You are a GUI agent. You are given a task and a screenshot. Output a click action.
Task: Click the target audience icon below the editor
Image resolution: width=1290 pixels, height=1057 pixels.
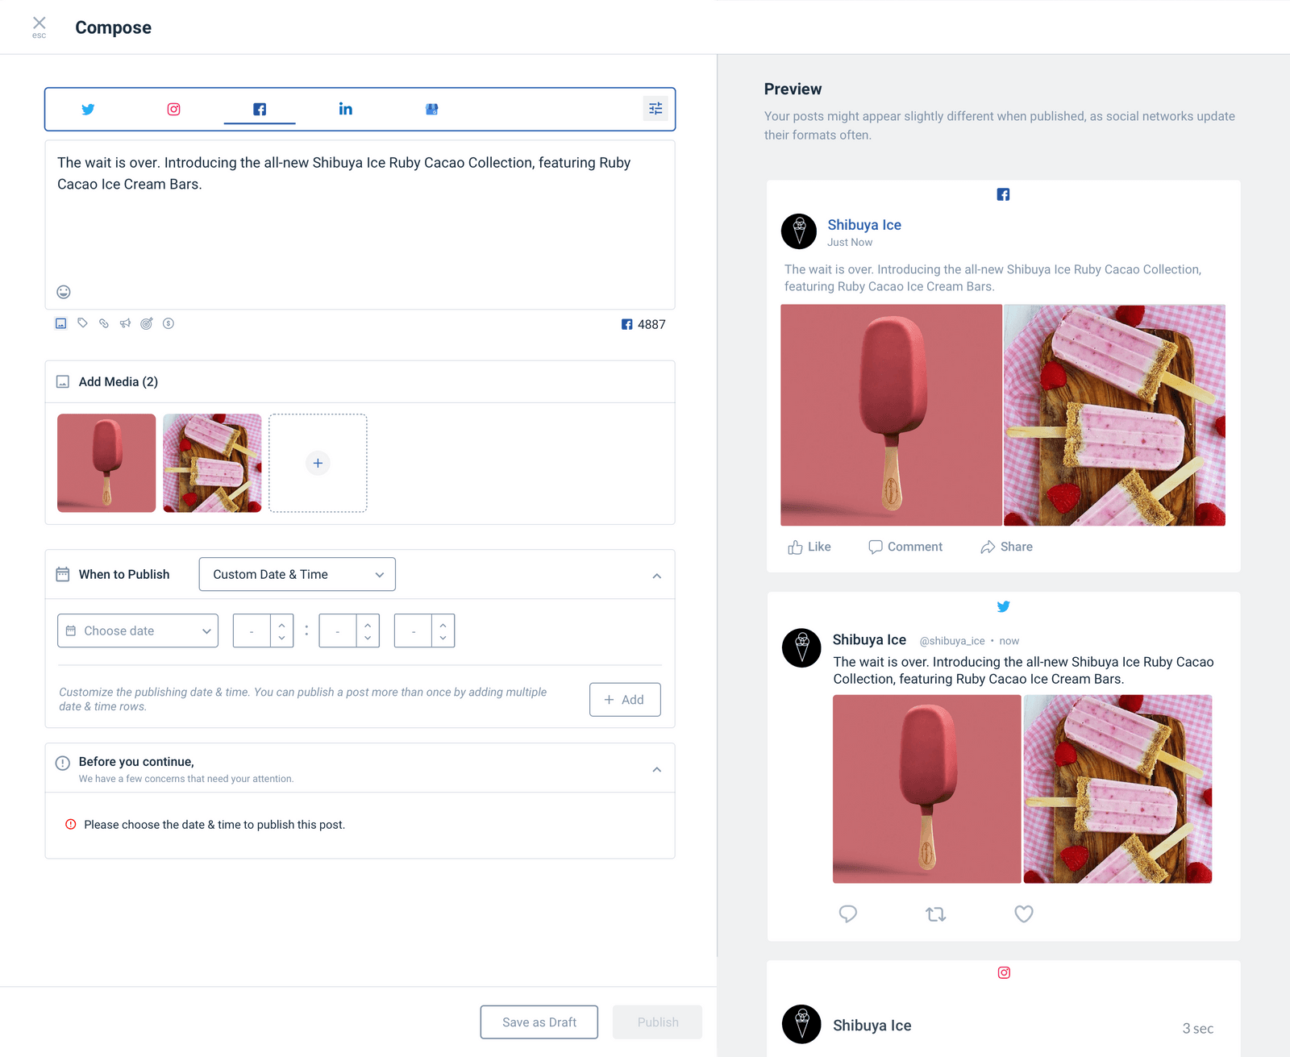(147, 323)
